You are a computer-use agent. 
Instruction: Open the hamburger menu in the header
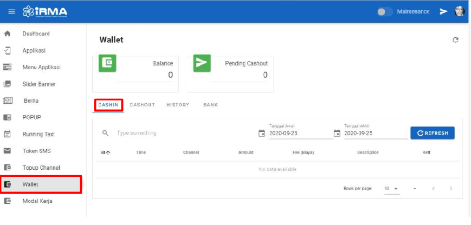point(11,11)
